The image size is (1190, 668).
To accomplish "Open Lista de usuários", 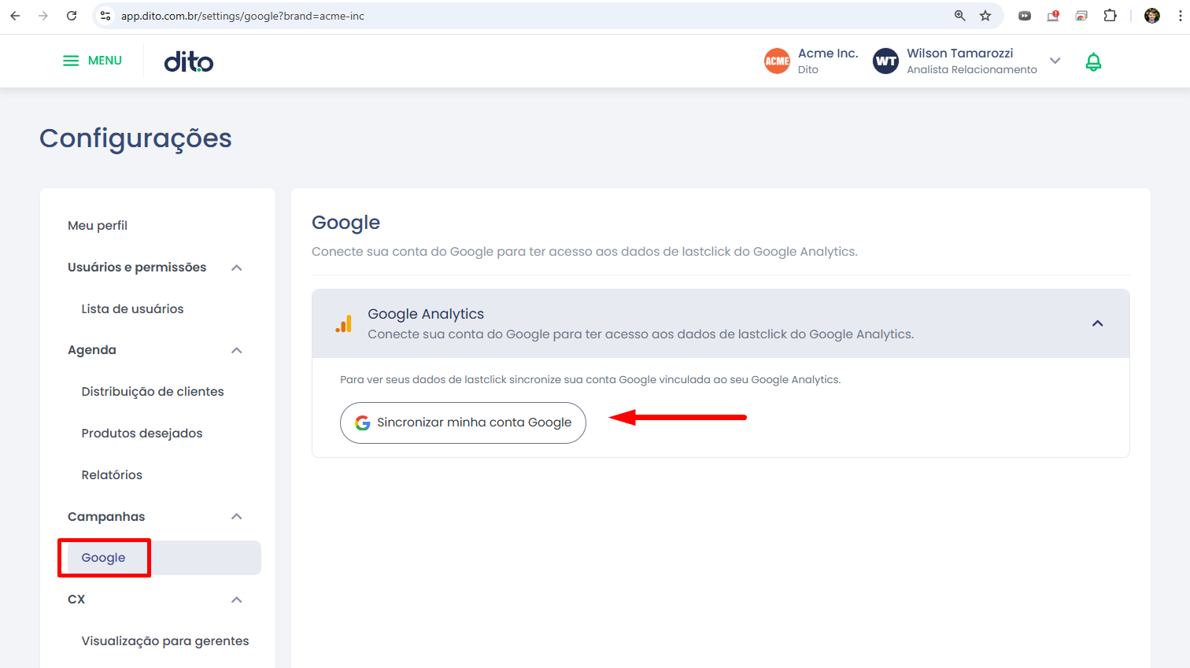I will tap(132, 309).
